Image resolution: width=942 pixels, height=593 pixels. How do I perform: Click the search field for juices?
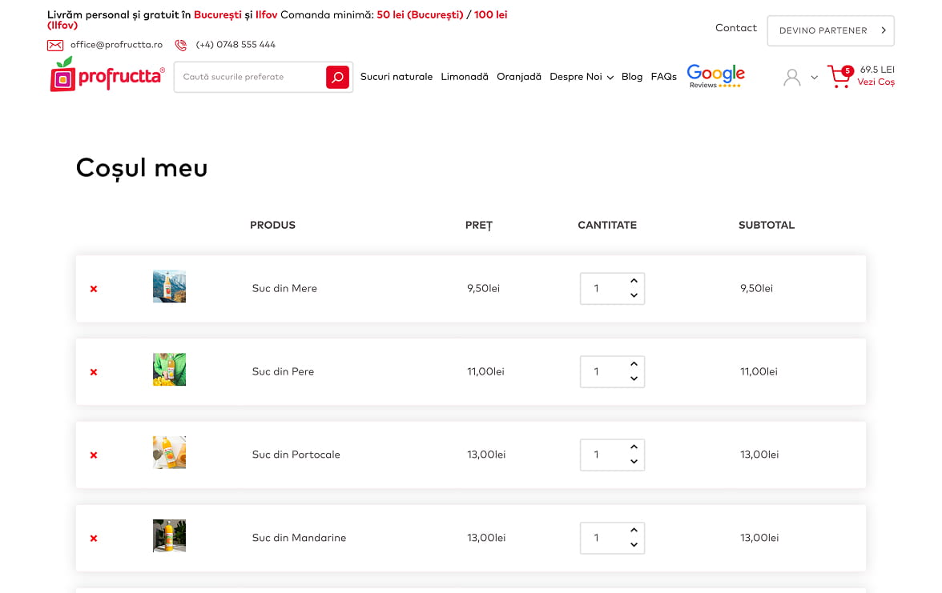pyautogui.click(x=249, y=77)
